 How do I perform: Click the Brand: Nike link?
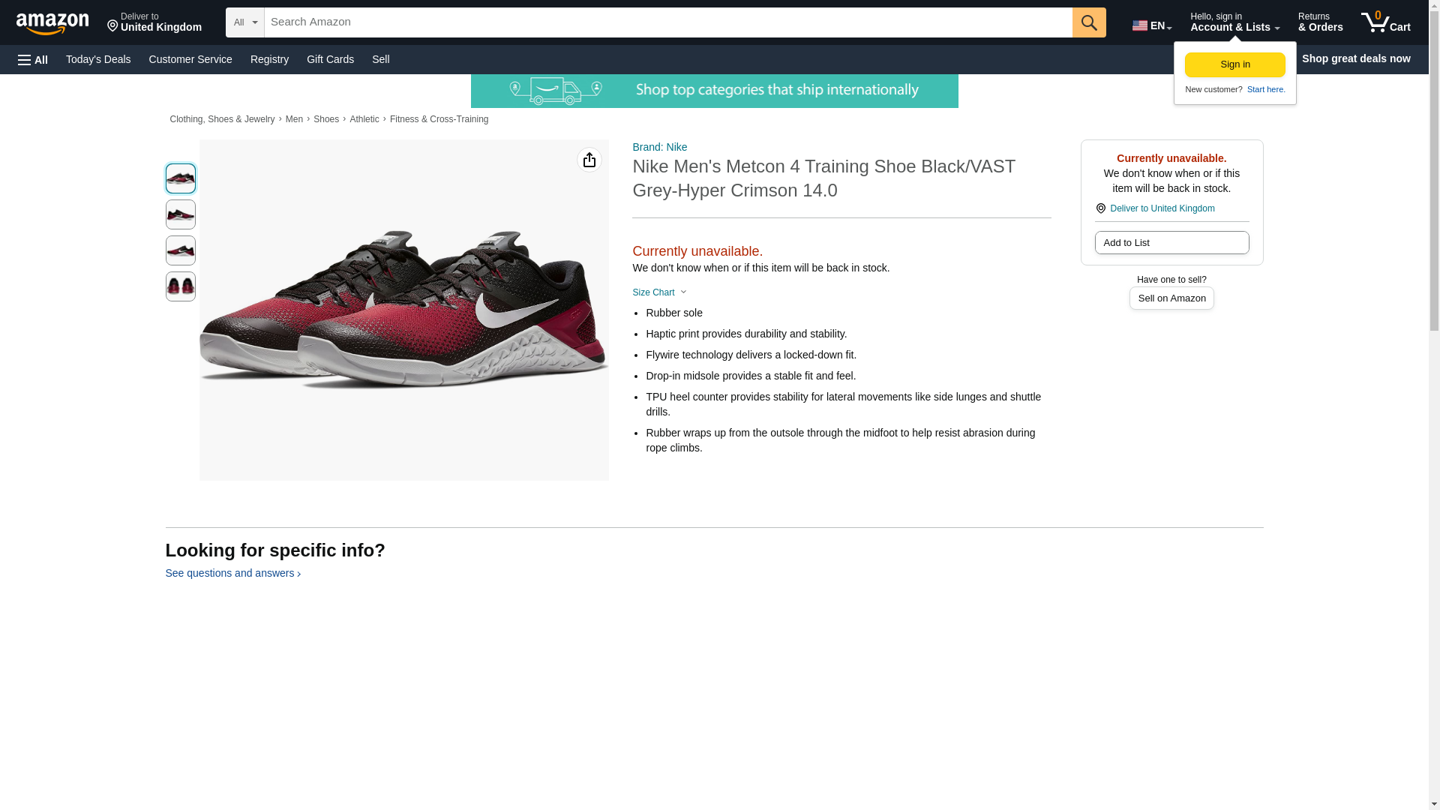point(659,147)
